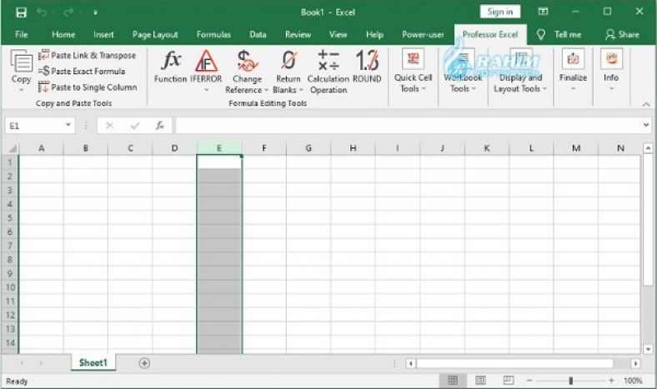Open Display and Layout Tools menu

(520, 70)
